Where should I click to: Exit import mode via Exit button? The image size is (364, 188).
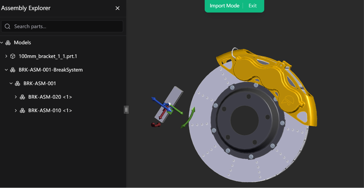(253, 6)
